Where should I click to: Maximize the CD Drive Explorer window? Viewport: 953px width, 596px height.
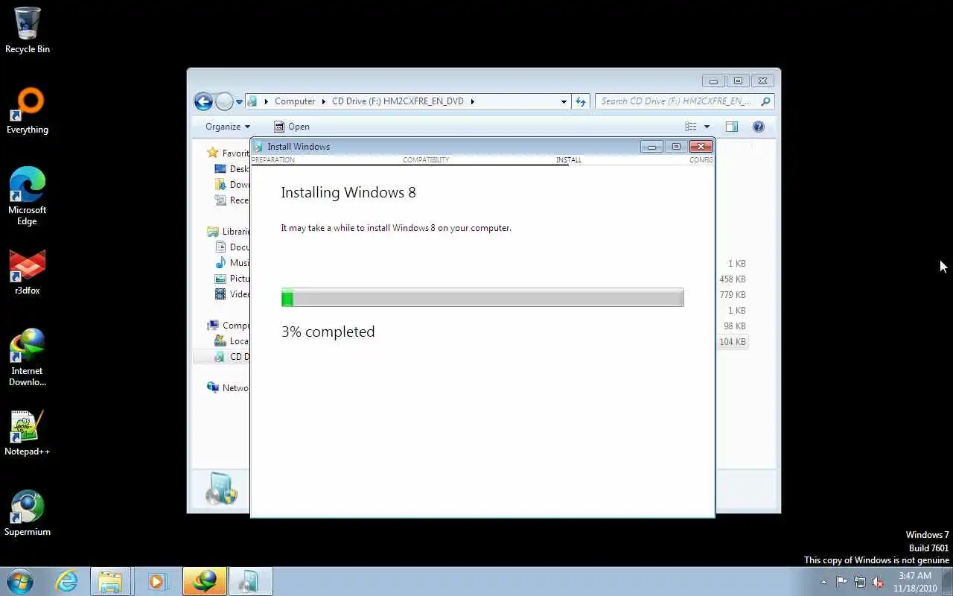[738, 81]
